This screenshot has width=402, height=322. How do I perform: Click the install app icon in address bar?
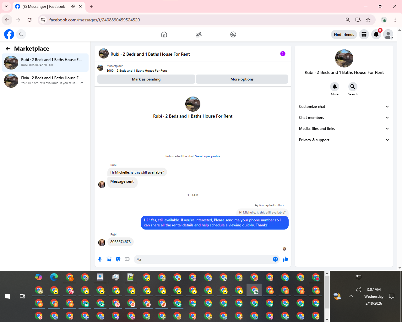[358, 20]
